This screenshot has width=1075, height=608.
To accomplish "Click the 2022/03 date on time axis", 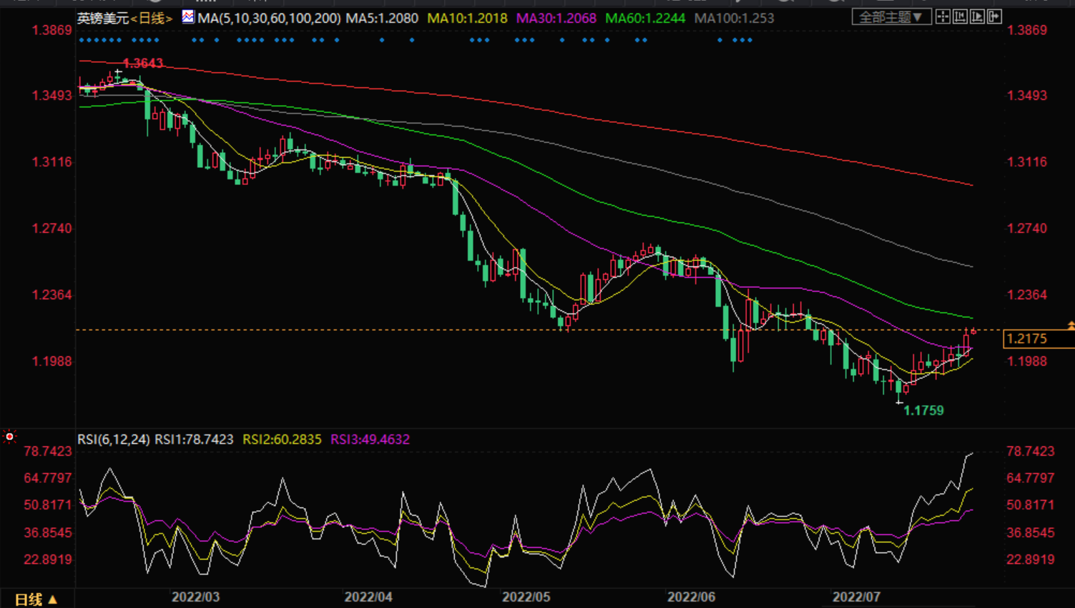I will (195, 597).
